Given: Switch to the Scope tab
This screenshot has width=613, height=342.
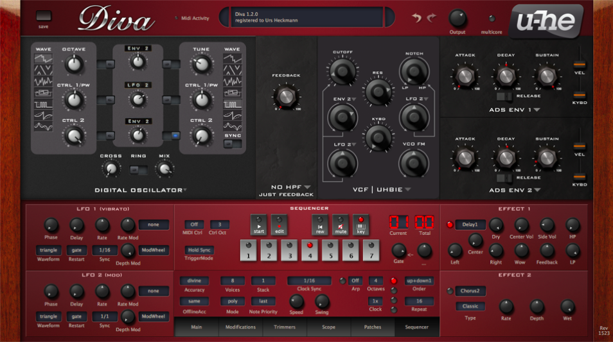Looking at the screenshot, I should (x=328, y=327).
